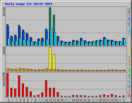Click day 21 on the x-axis
The width and height of the screenshot is (132, 103).
pyautogui.click(x=85, y=100)
